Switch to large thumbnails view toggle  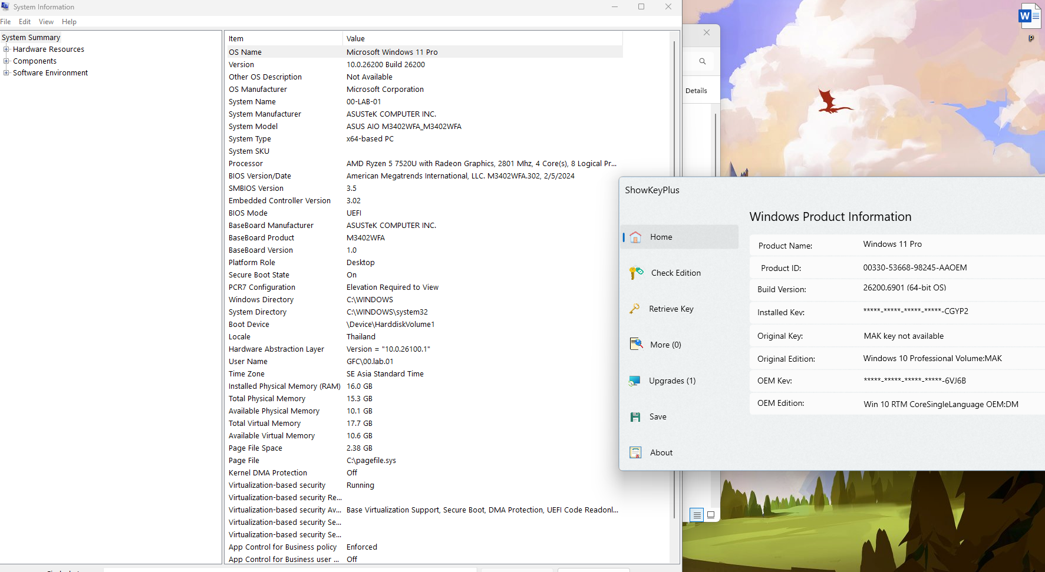click(x=711, y=515)
